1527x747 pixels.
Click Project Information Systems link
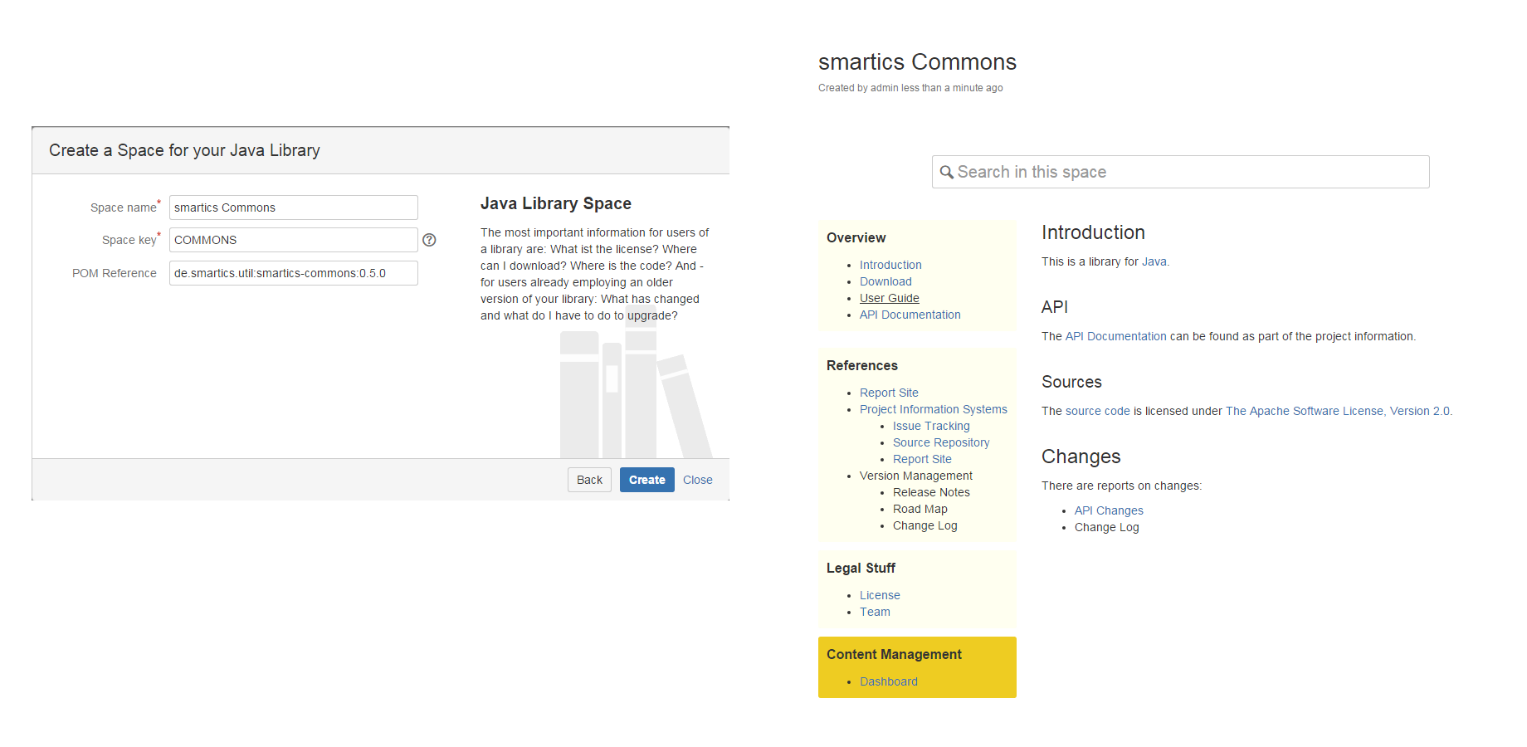point(933,409)
